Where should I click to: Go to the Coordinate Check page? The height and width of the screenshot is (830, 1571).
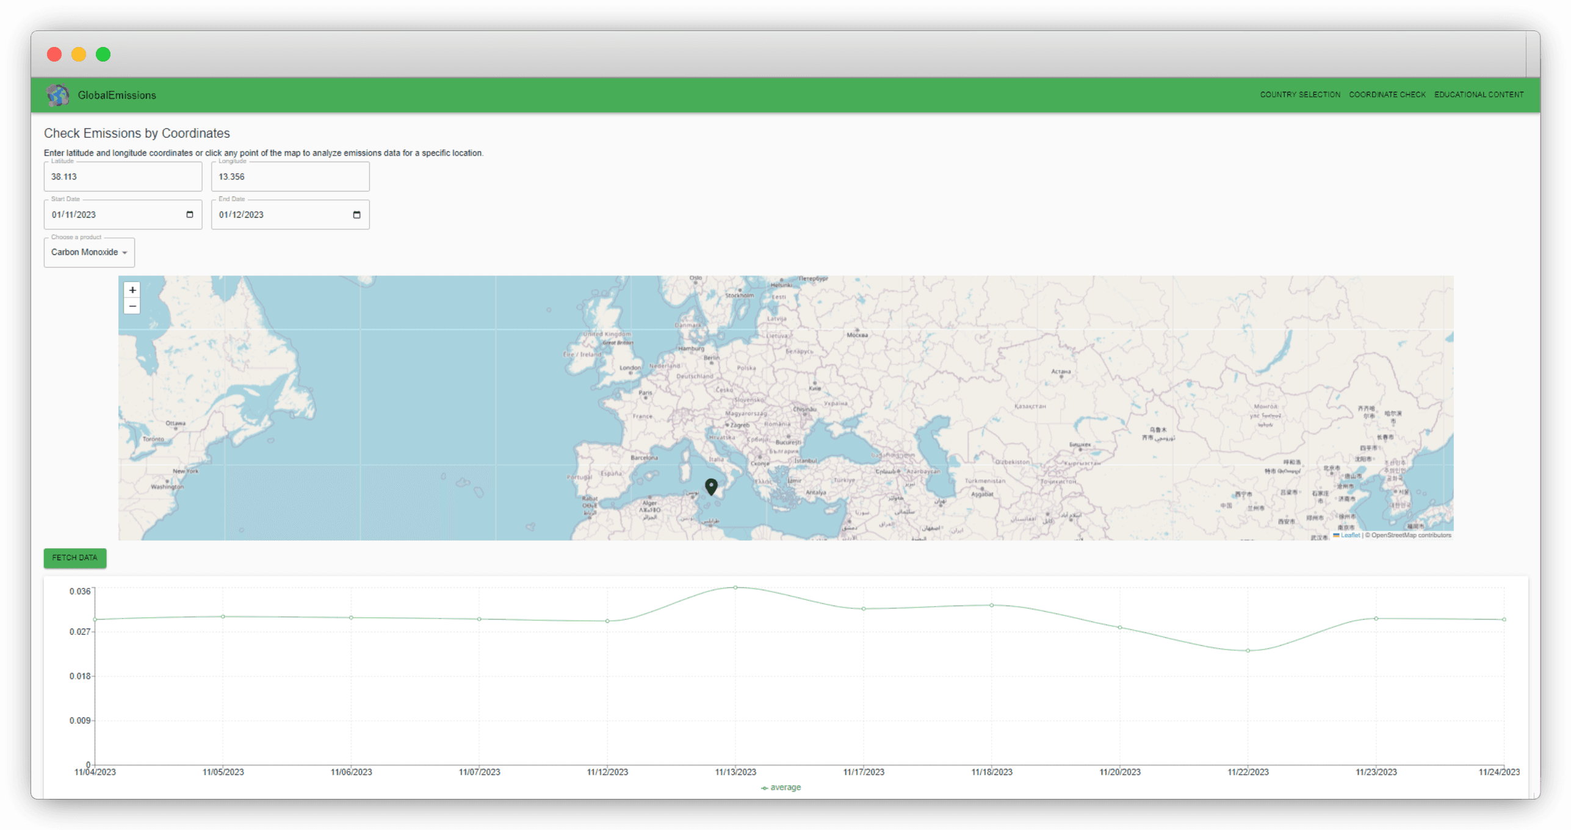[1387, 95]
